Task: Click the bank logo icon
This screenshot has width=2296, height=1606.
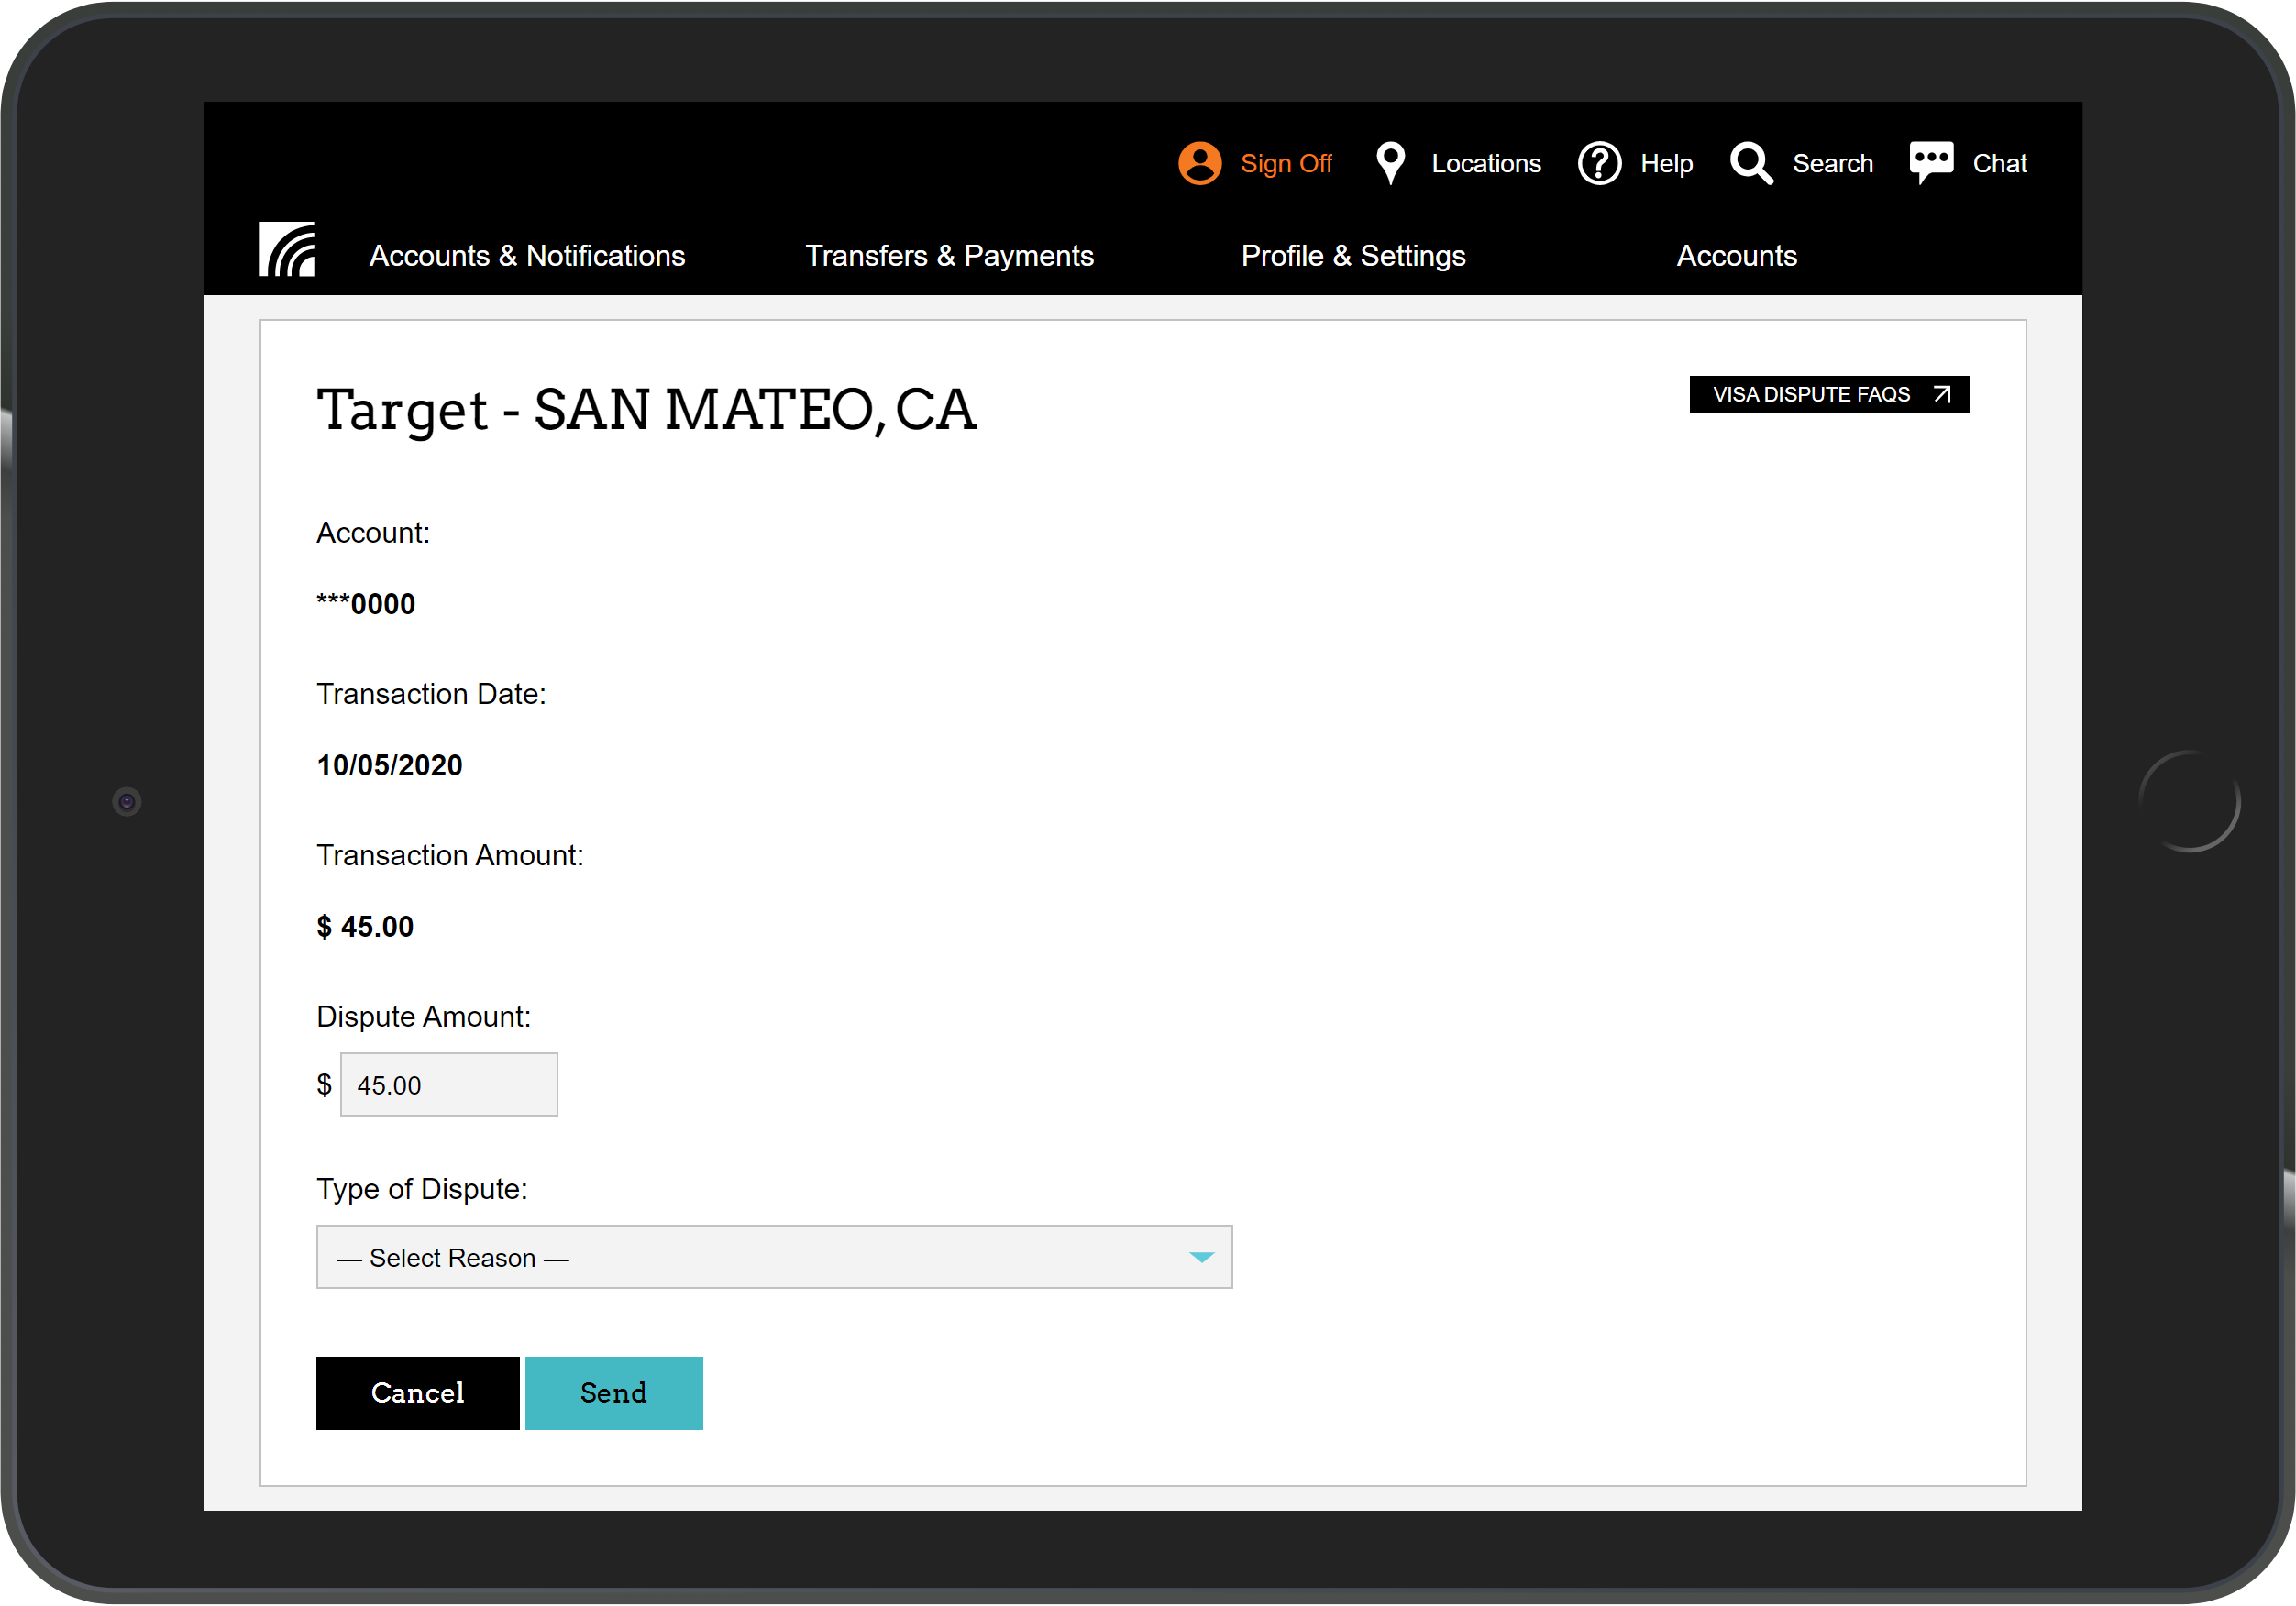Action: (287, 249)
